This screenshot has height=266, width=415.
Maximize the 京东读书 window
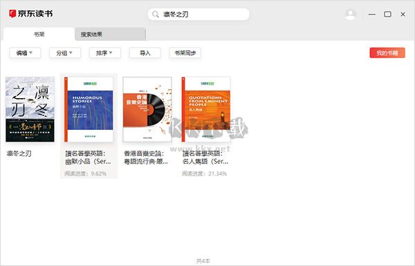coord(387,15)
